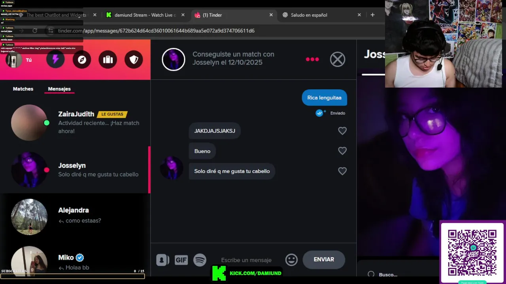This screenshot has width=506, height=284.
Task: Open Spotify song sharing icon
Action: click(200, 260)
